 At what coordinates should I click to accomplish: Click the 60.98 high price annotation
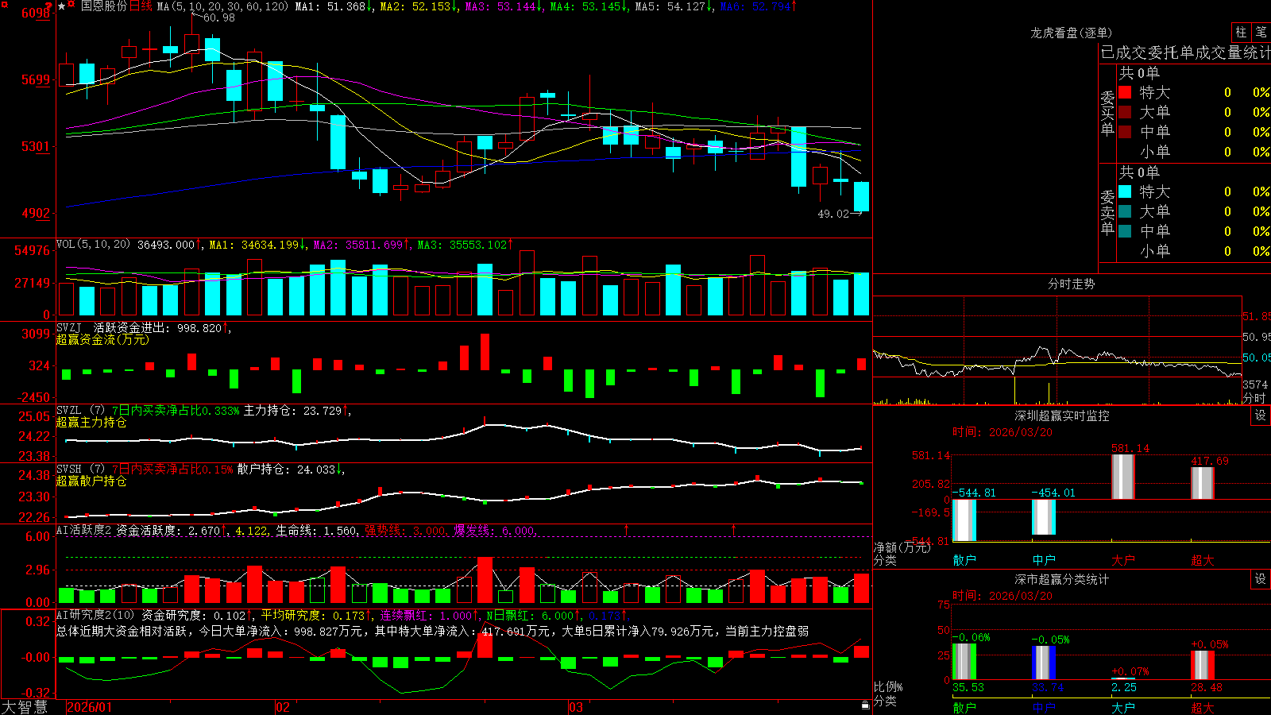219,17
